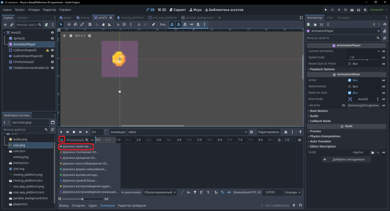Play animation from current position
The image size is (390, 211).
point(87,132)
